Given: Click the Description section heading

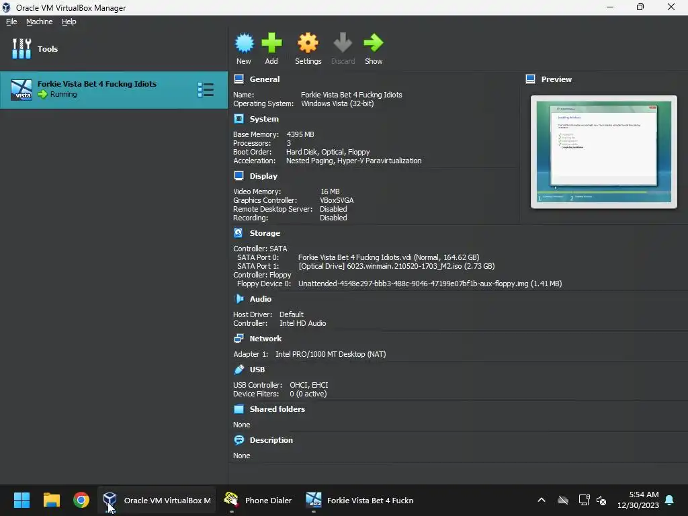Looking at the screenshot, I should 271,439.
